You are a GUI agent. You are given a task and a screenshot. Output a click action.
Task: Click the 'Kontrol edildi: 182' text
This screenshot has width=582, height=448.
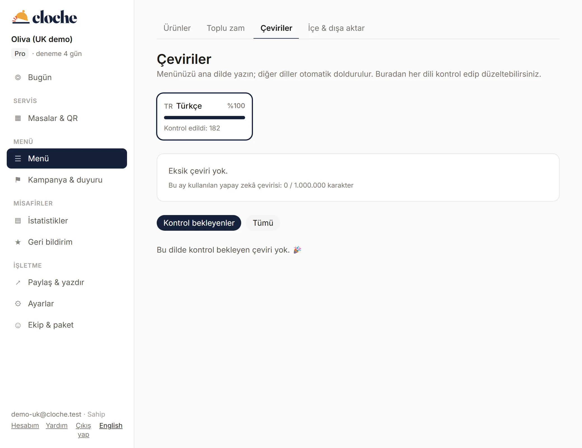click(192, 128)
